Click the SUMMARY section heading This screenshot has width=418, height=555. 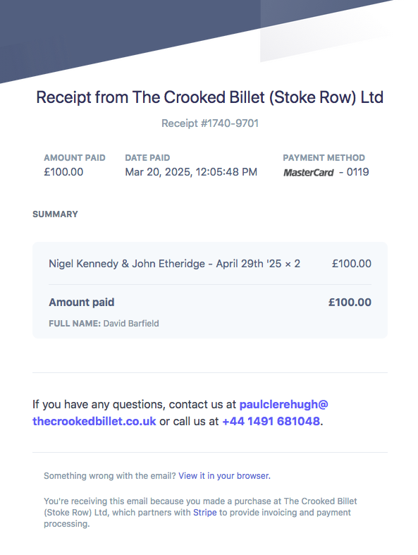[55, 214]
